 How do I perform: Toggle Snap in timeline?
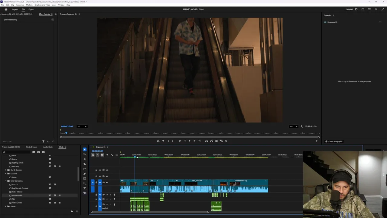pyautogui.click(x=97, y=155)
